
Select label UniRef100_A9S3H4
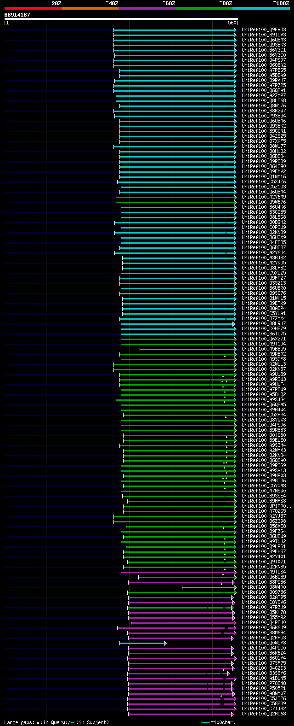pos(264,445)
